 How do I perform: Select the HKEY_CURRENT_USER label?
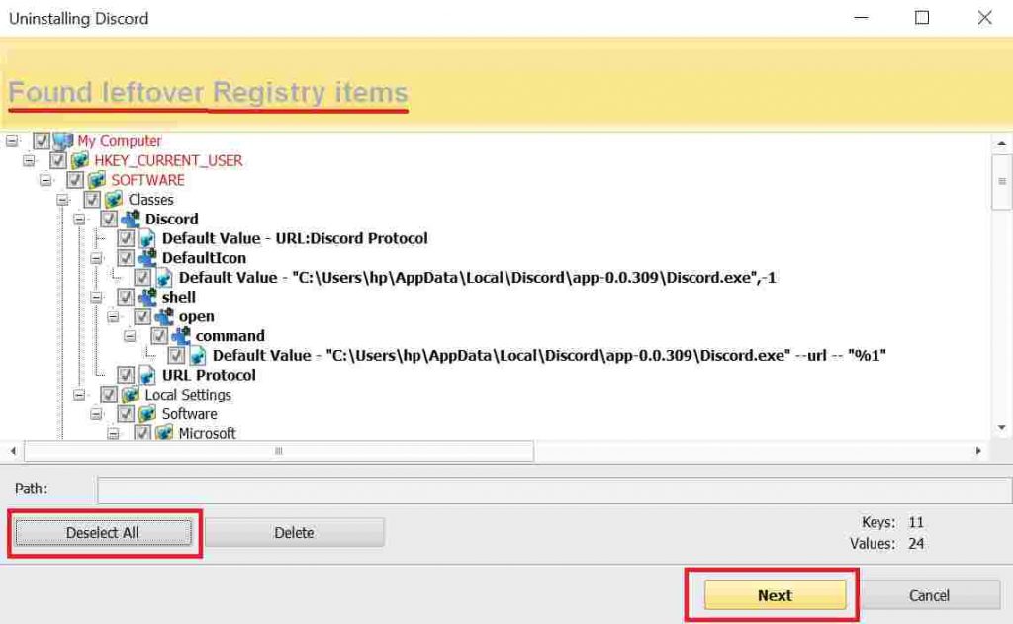pos(168,160)
